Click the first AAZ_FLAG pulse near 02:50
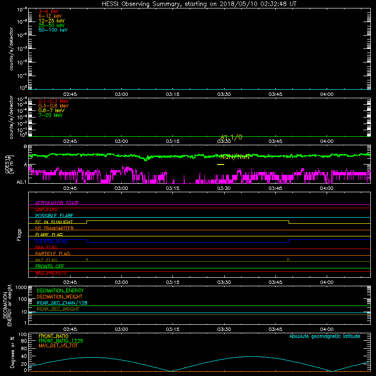This screenshot has width=376, height=376. point(87,260)
